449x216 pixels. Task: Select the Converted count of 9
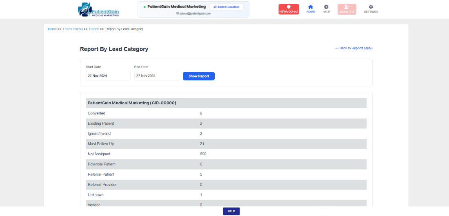coord(201,113)
